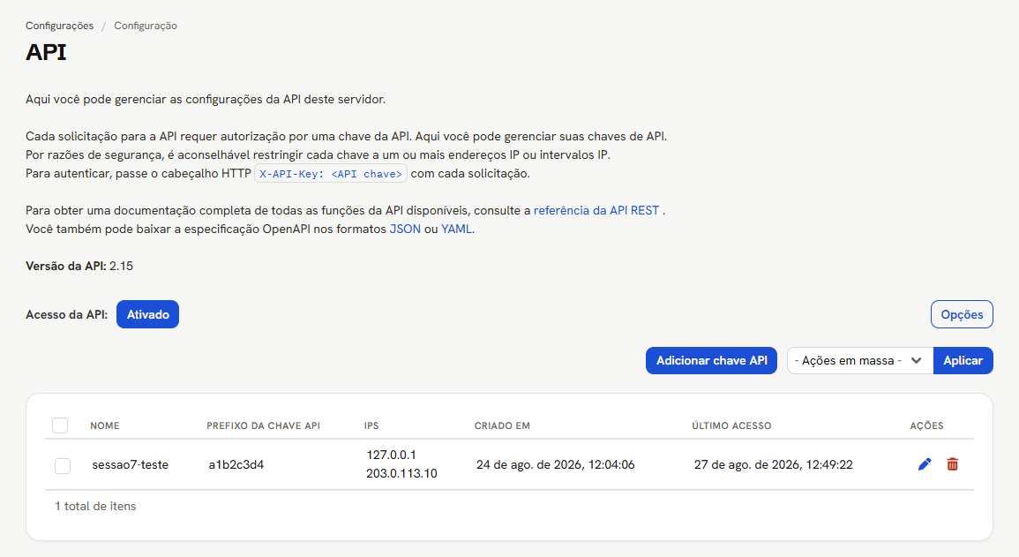This screenshot has width=1019, height=557.
Task: Click the a1b2c3d4 key prefix
Action: coord(236,464)
